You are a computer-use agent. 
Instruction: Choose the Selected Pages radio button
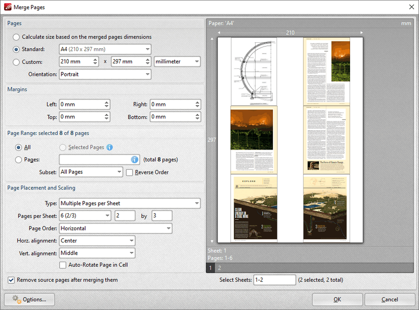tap(62, 148)
